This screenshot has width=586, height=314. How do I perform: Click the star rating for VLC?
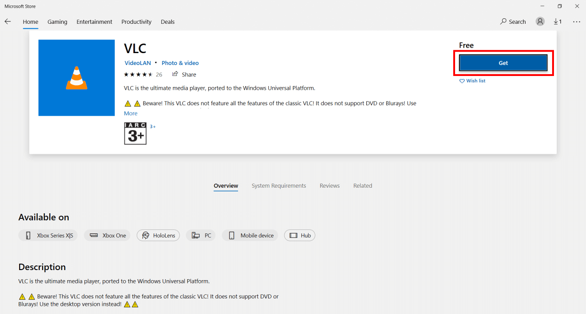[138, 75]
